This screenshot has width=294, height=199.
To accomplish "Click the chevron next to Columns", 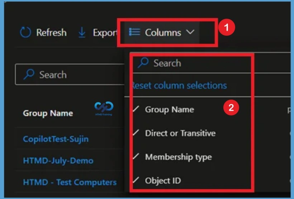I will [190, 32].
